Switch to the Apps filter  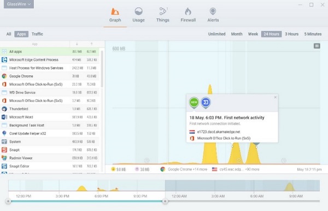[21, 34]
